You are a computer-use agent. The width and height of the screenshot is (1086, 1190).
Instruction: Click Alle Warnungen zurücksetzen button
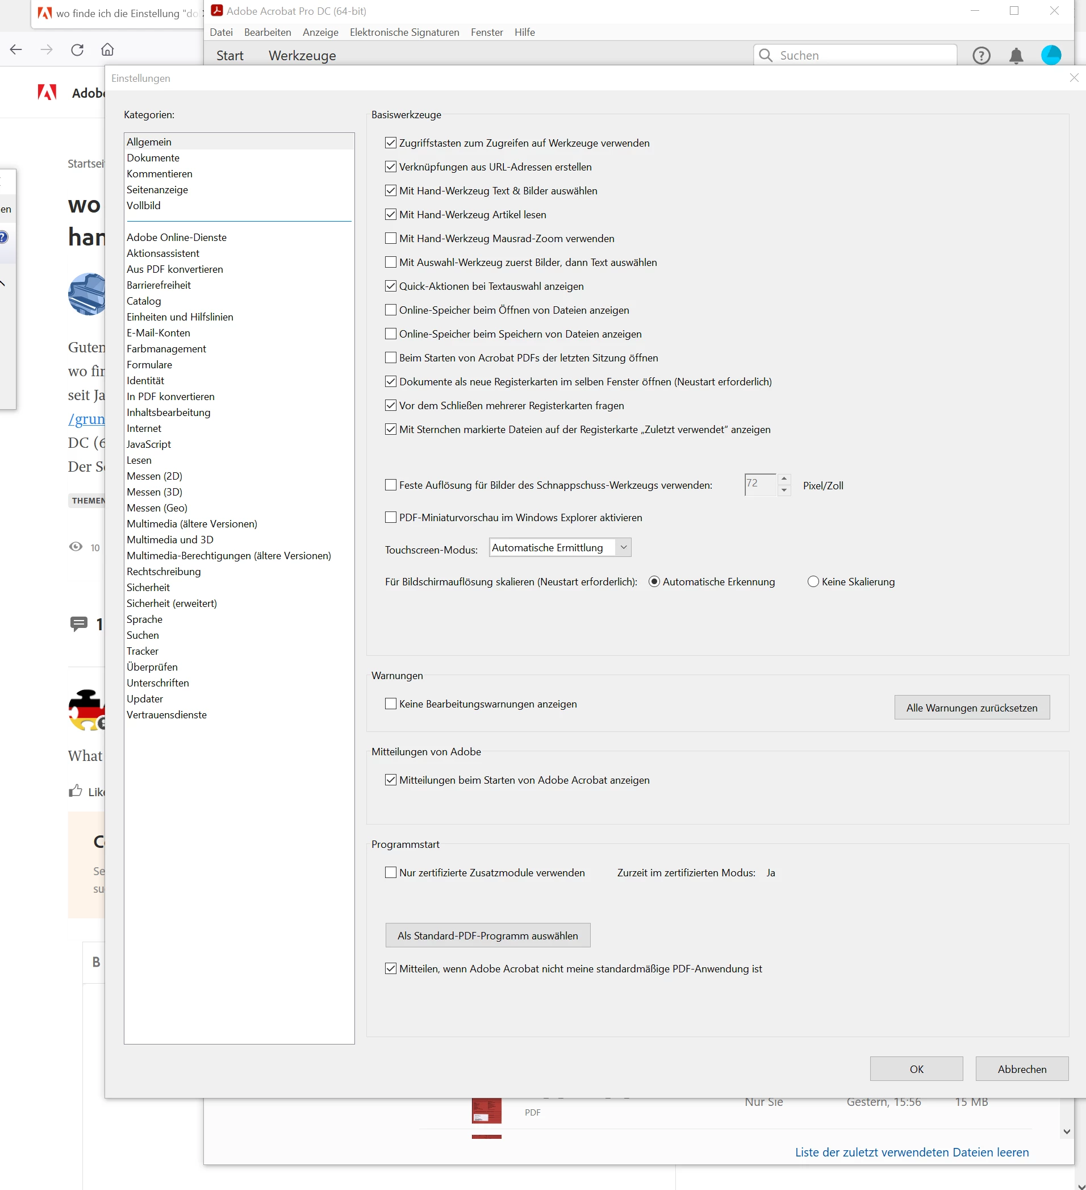(972, 707)
